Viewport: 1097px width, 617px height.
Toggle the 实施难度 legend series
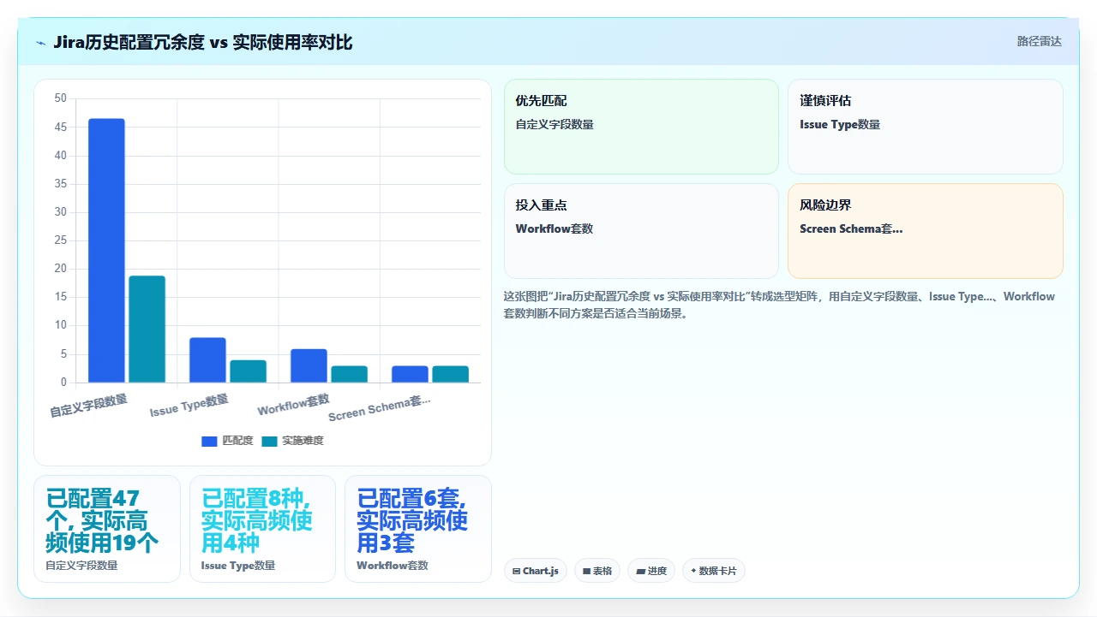click(292, 441)
